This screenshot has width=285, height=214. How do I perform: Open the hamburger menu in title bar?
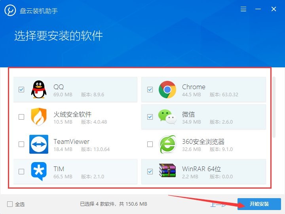point(243,9)
